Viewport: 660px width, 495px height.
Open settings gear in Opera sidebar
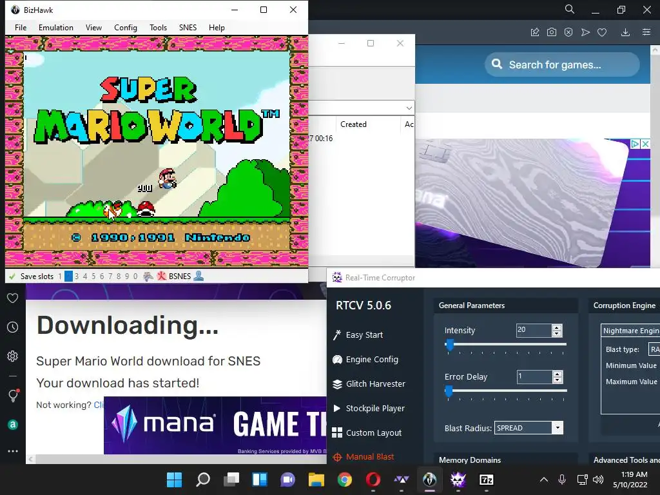pos(13,356)
